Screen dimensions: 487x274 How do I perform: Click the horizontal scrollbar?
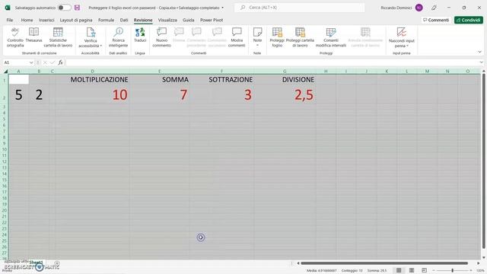[384, 263]
